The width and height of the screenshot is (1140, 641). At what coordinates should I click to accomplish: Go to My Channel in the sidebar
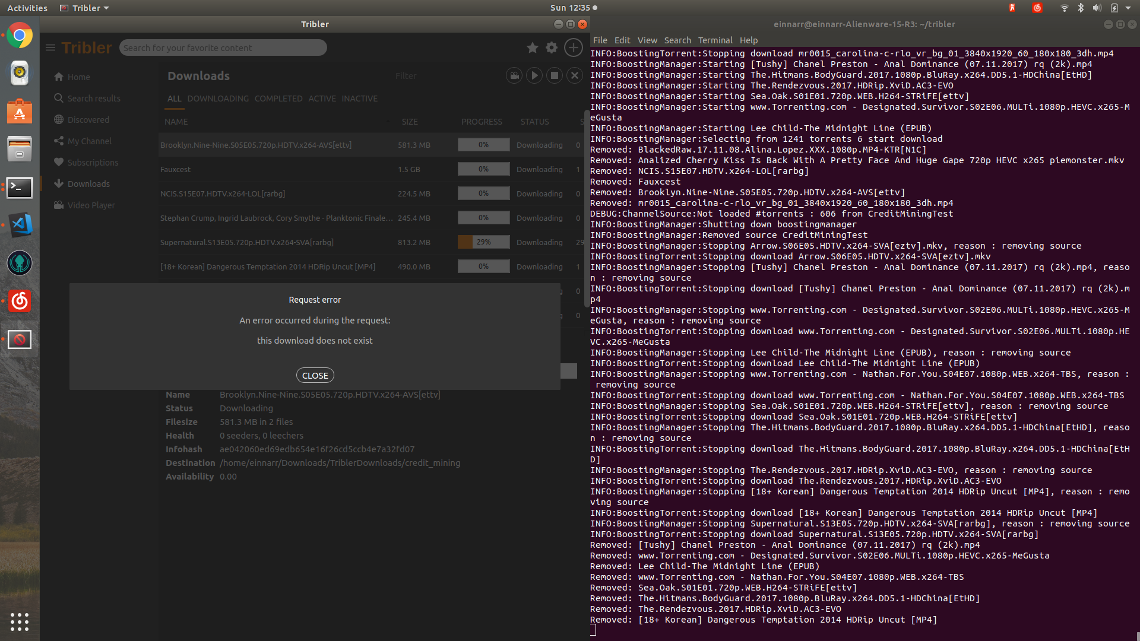coord(89,141)
